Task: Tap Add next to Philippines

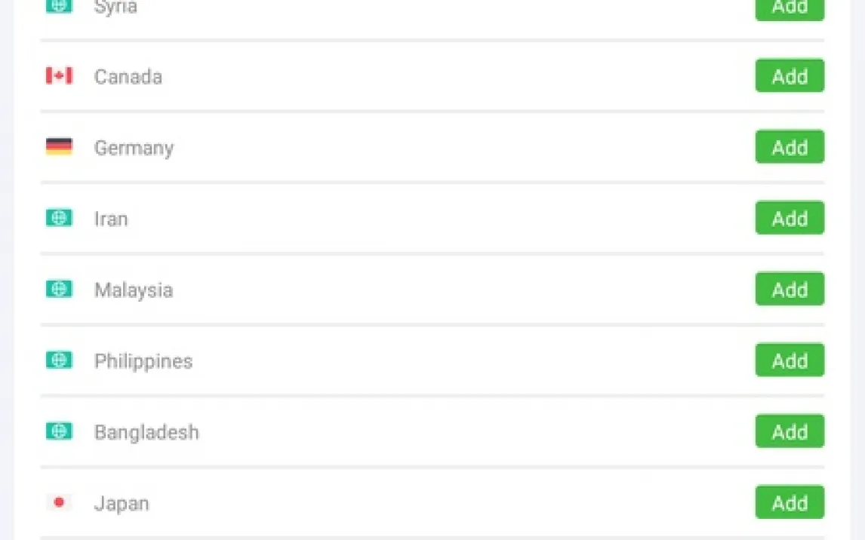Action: click(x=790, y=361)
